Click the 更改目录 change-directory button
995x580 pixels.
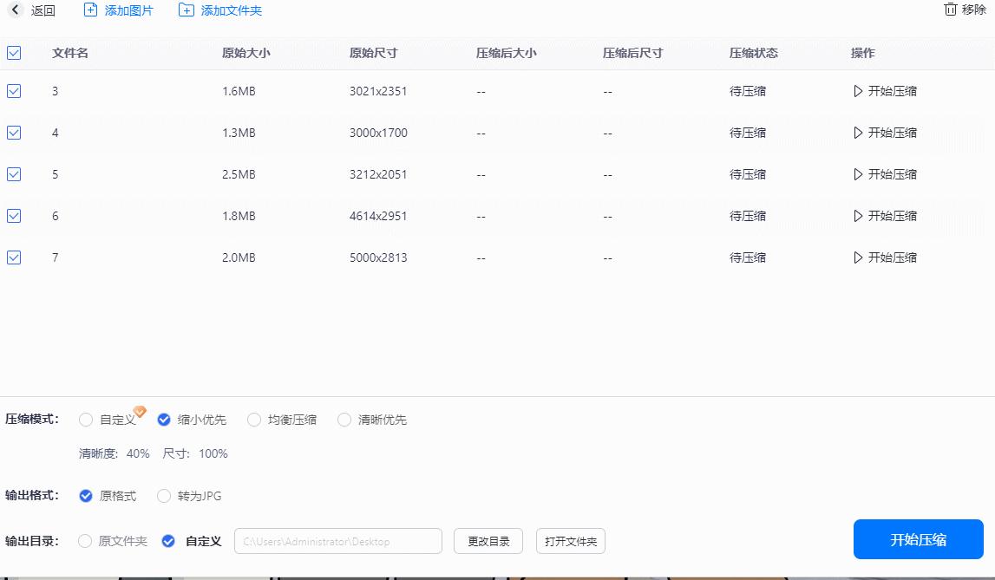pyautogui.click(x=488, y=540)
